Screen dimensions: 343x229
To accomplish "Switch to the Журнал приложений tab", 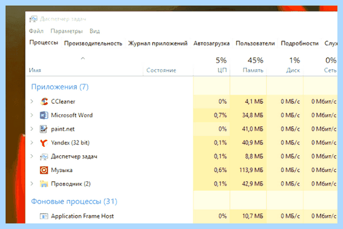I will pyautogui.click(x=158, y=43).
